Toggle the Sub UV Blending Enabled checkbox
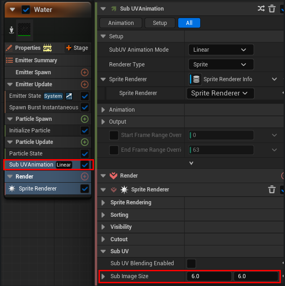 tap(191, 263)
